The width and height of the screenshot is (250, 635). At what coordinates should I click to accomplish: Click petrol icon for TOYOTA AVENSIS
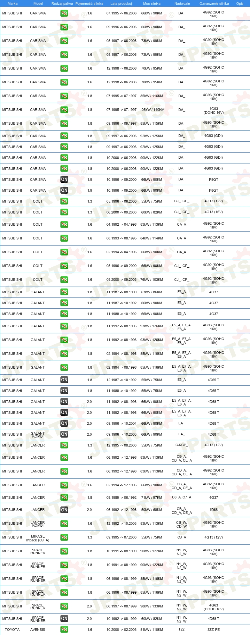pyautogui.click(x=64, y=630)
